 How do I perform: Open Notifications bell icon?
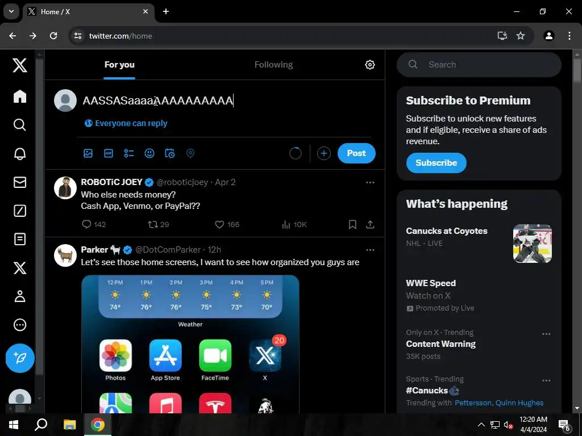[20, 153]
